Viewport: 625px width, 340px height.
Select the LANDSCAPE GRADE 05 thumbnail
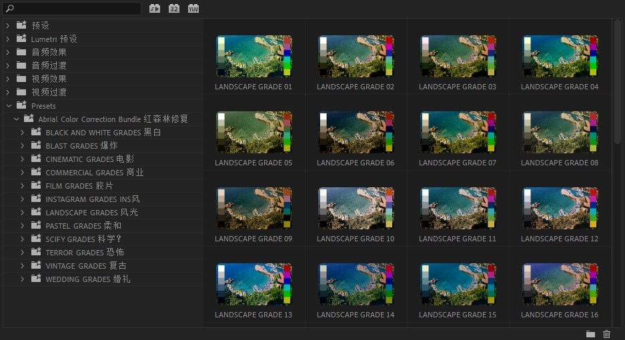point(253,132)
